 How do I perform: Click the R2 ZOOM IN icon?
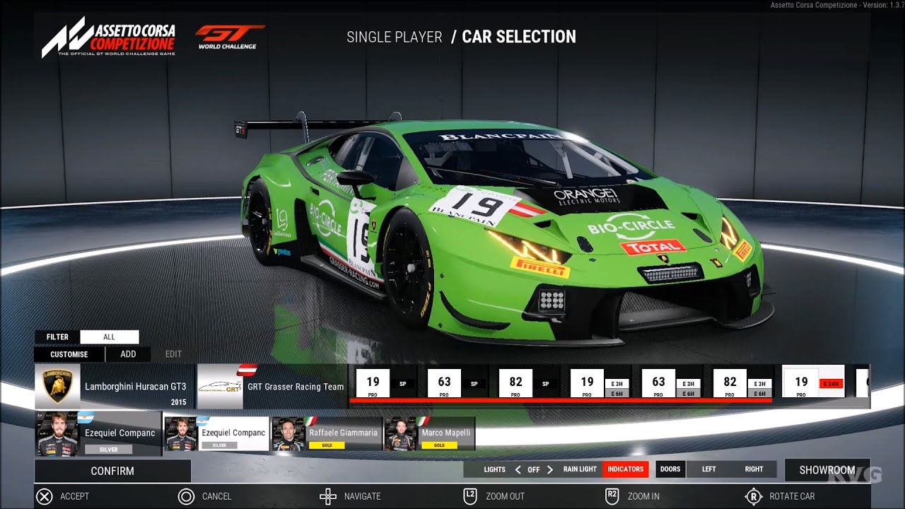[612, 496]
